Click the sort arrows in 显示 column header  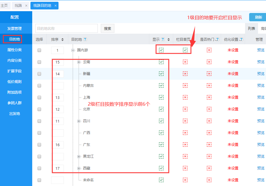click(x=169, y=40)
